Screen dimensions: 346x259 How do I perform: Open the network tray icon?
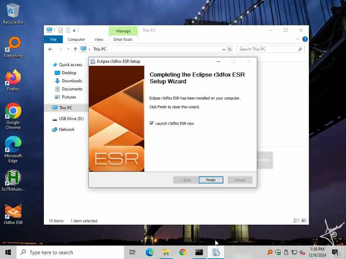[294, 252]
